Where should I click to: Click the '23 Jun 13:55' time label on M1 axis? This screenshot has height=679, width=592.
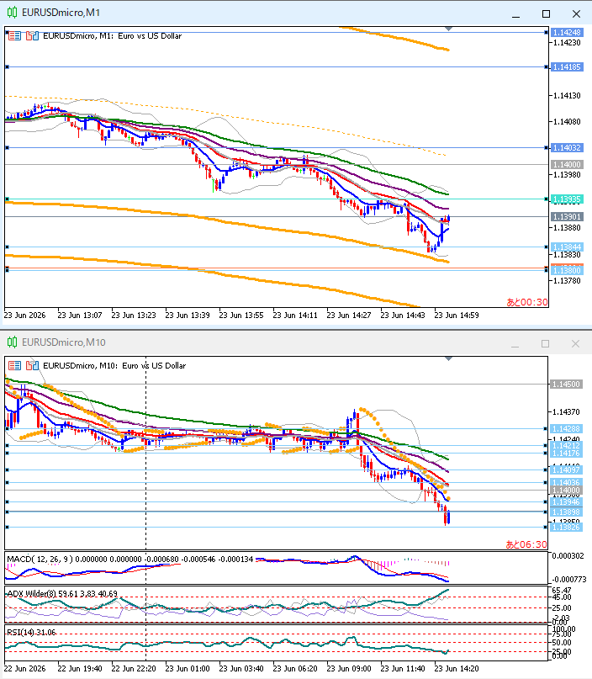[x=241, y=316]
